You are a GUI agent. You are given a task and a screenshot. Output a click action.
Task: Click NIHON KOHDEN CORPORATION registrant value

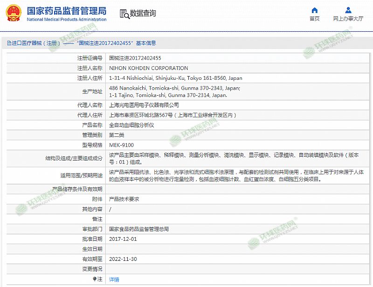pyautogui.click(x=148, y=68)
